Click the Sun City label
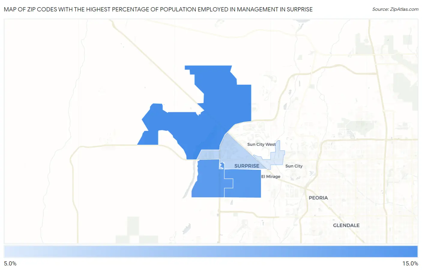Screen dimensions: 422x270 click(x=294, y=166)
